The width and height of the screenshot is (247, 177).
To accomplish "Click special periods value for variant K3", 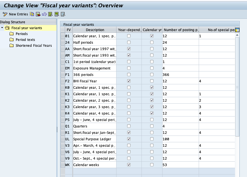I will coord(217,107).
